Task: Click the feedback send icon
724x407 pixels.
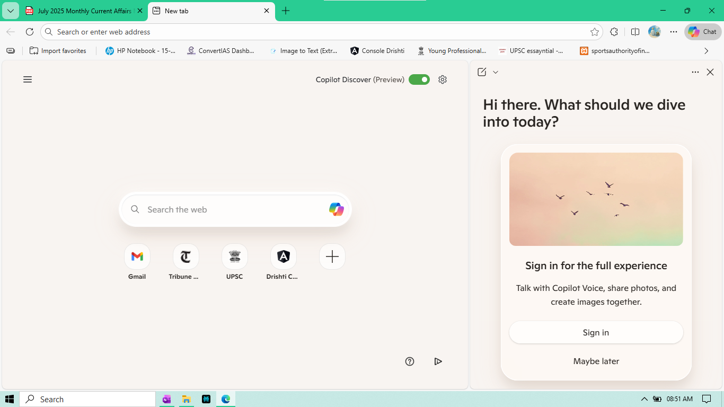Action: 438,361
